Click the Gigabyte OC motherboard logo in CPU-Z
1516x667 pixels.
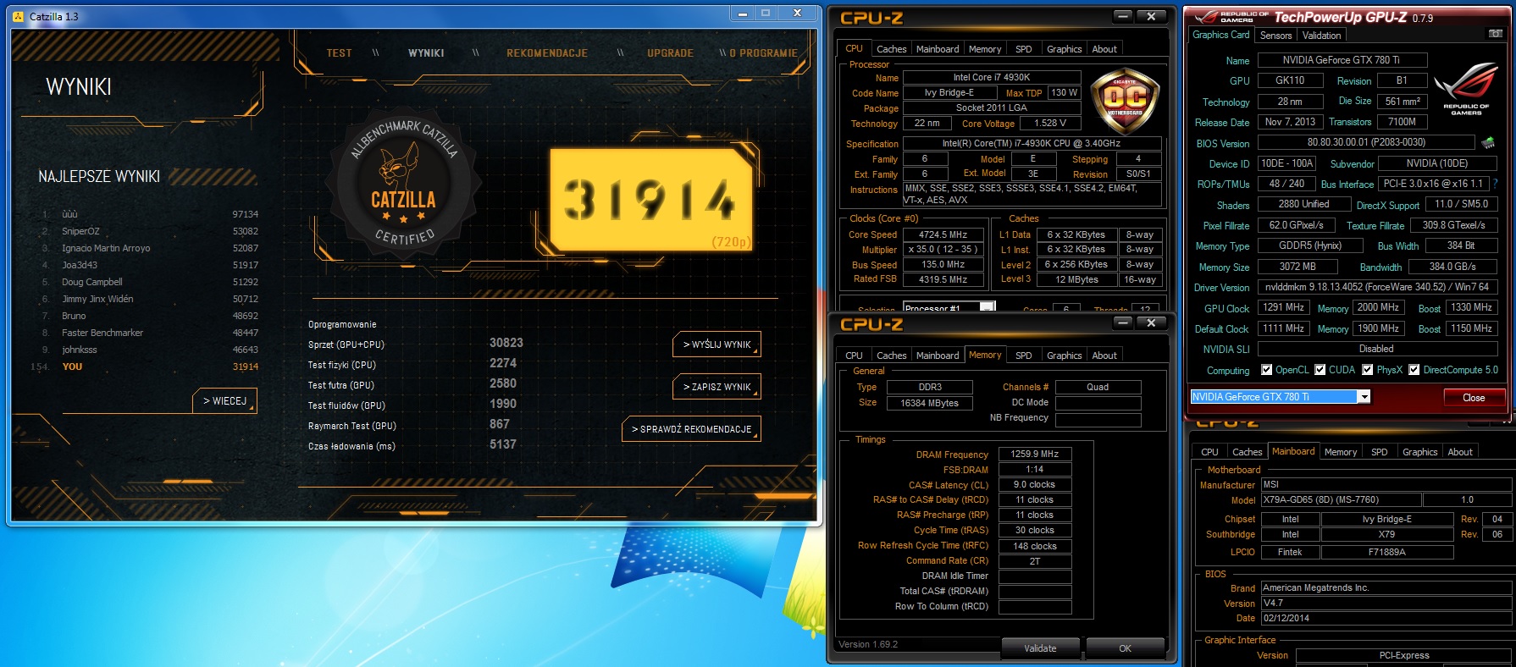click(x=1125, y=102)
